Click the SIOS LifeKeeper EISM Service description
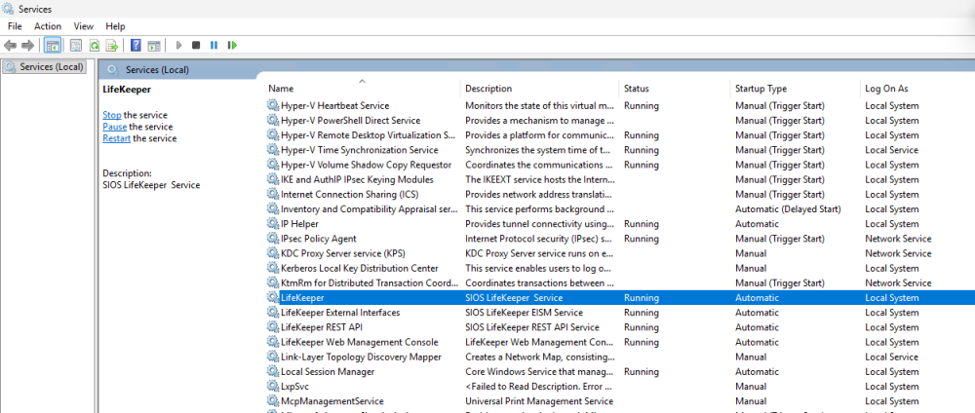 pos(525,313)
